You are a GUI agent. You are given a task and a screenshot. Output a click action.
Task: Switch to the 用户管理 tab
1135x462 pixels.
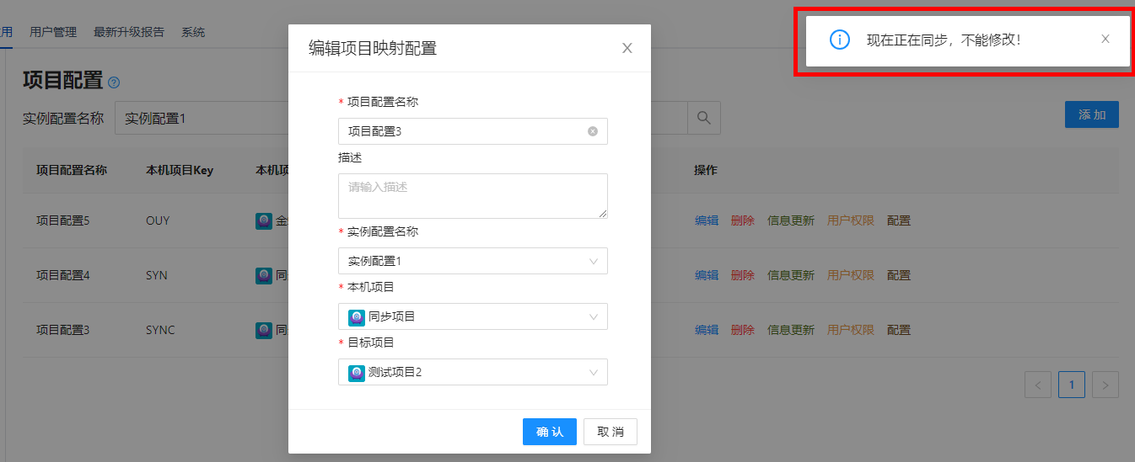[x=53, y=32]
